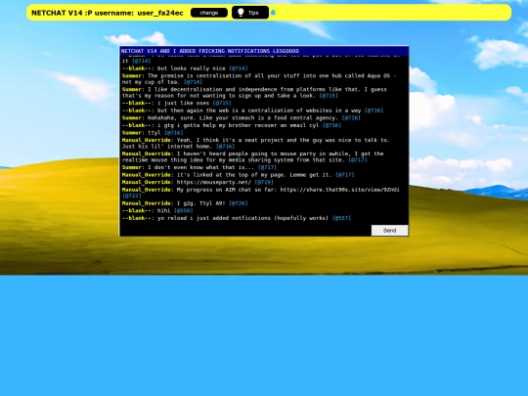Click Manual_Override name on 'My progress on AIM' message
Image resolution: width=528 pixels, height=396 pixels.
(147, 190)
